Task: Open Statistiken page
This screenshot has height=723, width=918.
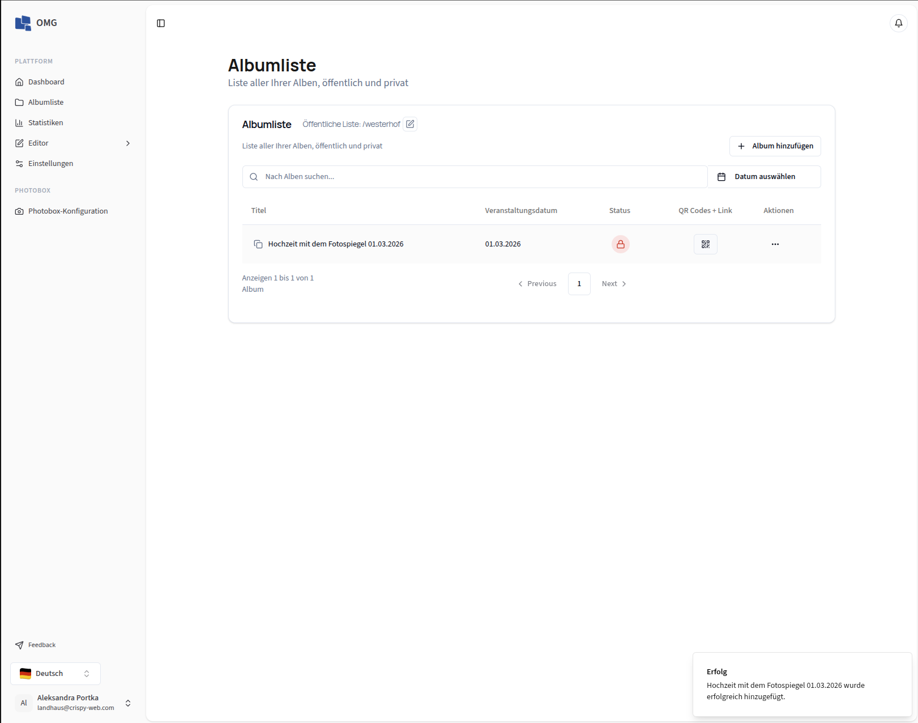Action: (73, 123)
